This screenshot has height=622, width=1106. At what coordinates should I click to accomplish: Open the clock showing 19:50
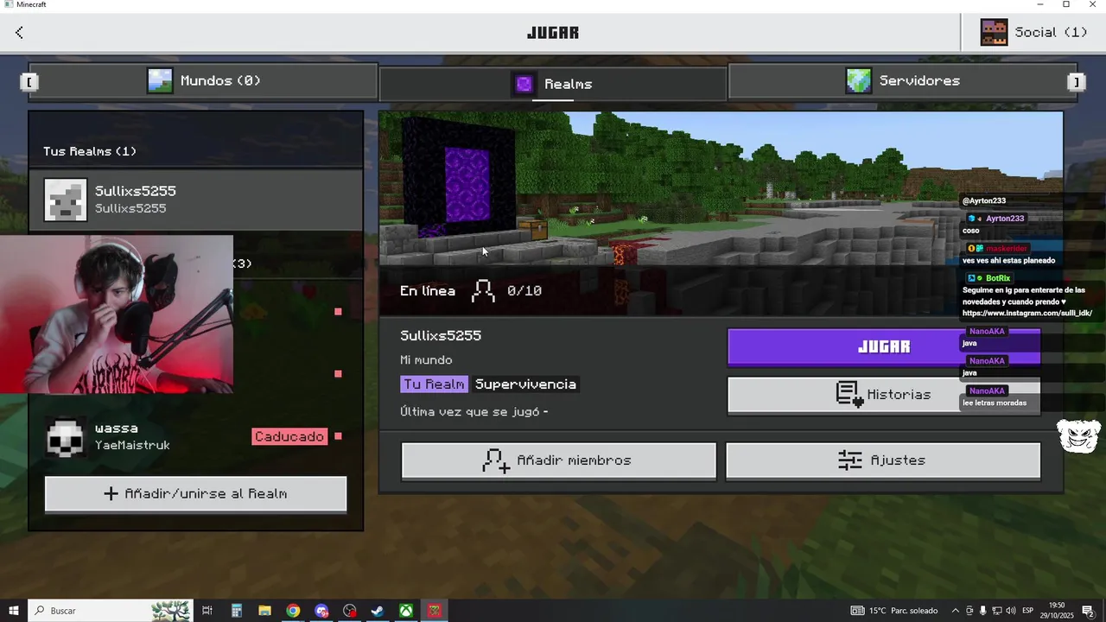tap(1057, 611)
